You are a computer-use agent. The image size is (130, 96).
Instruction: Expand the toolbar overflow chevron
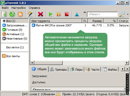pyautogui.click(x=84, y=12)
